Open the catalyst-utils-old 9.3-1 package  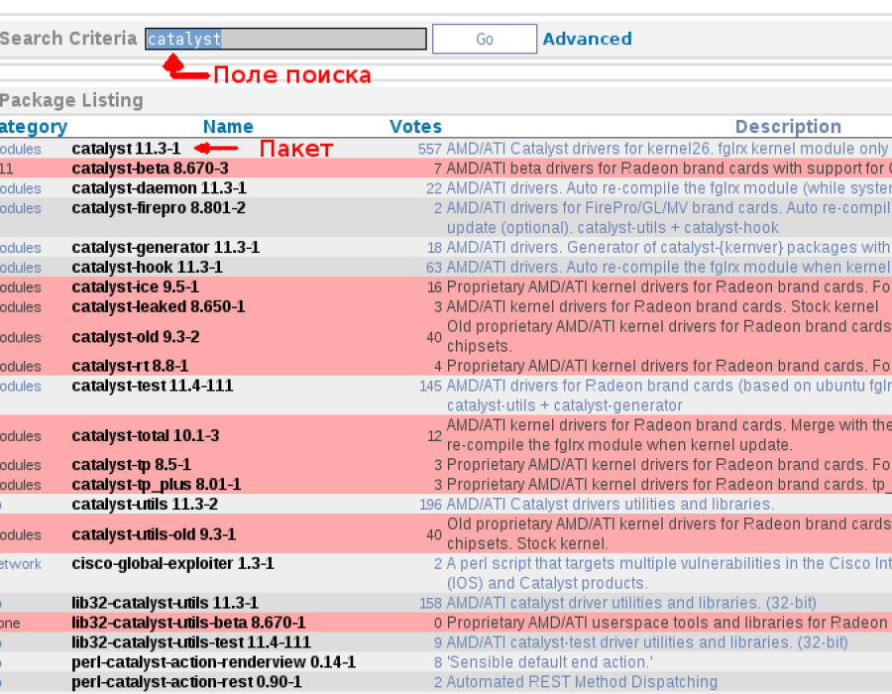click(x=154, y=534)
